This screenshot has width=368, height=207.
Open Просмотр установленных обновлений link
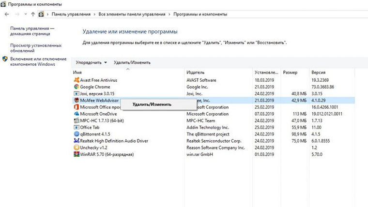pos(36,48)
